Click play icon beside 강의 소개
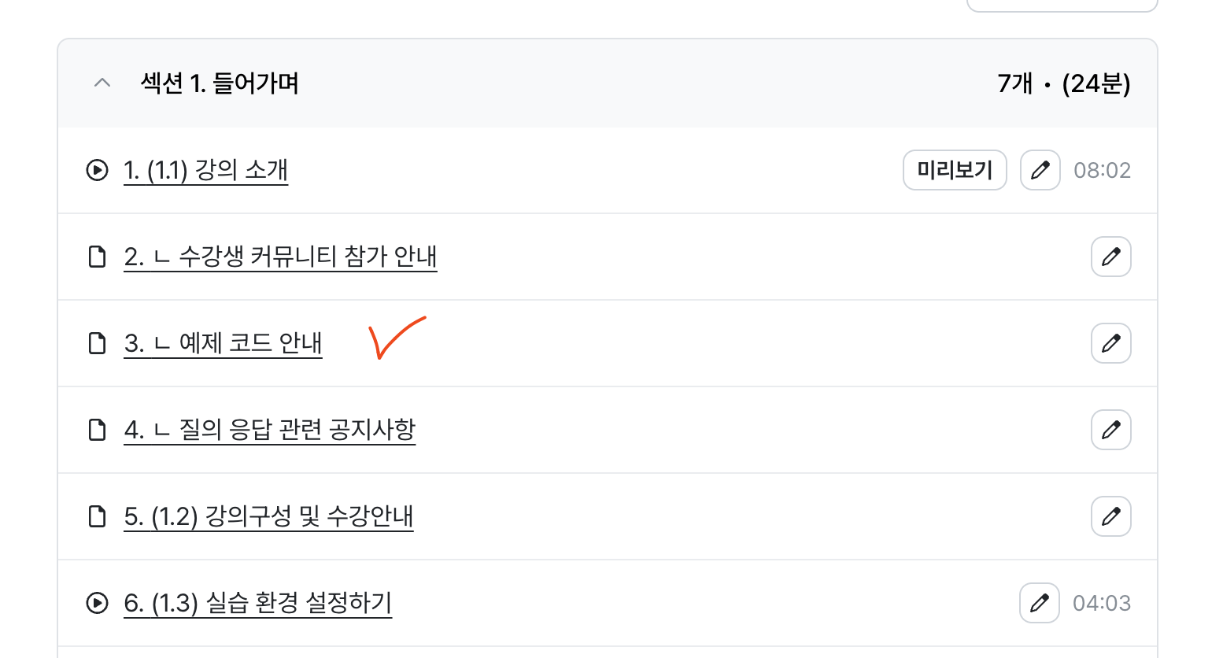This screenshot has width=1223, height=658. tap(97, 170)
